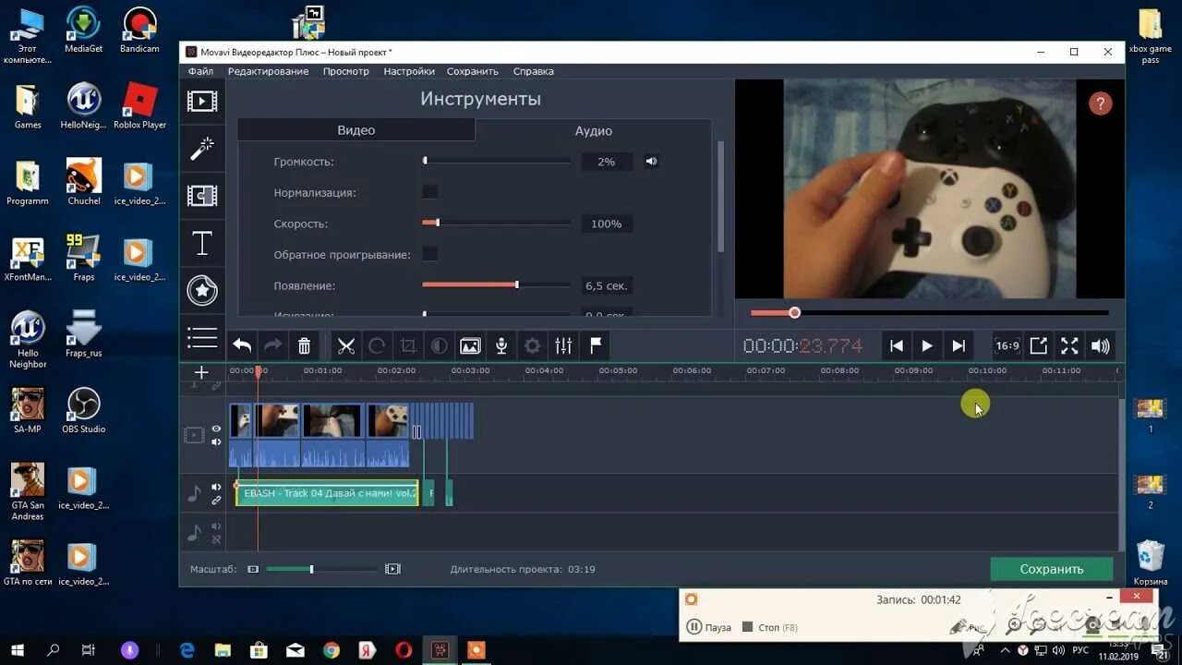
Task: Skip to previous frame in preview
Action: (x=896, y=345)
